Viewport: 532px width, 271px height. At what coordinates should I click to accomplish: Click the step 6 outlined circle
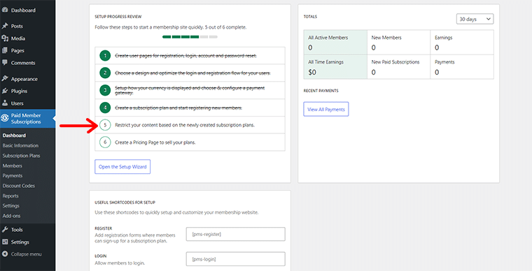[105, 142]
